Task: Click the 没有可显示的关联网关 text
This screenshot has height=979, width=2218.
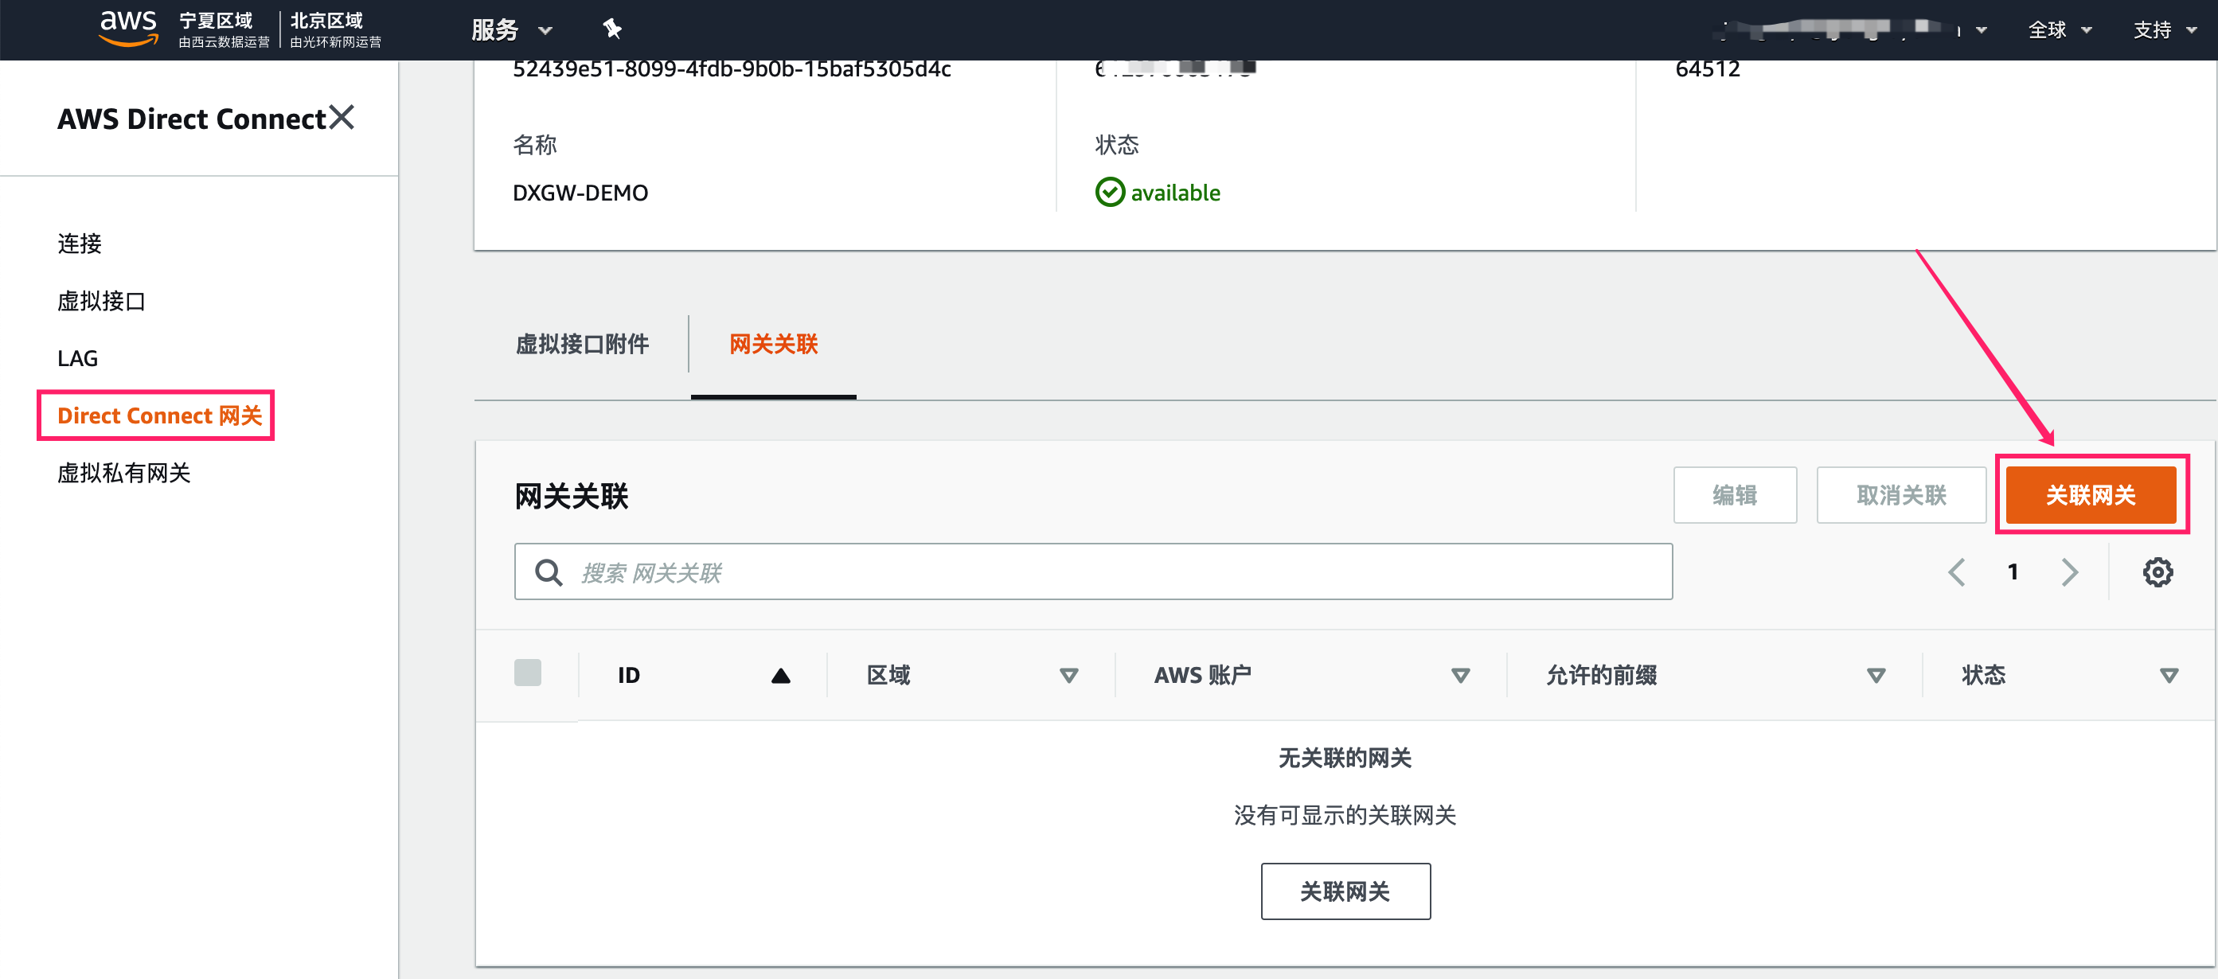Action: pyautogui.click(x=1345, y=814)
